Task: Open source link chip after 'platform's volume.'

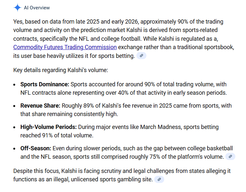Action: click(230, 157)
